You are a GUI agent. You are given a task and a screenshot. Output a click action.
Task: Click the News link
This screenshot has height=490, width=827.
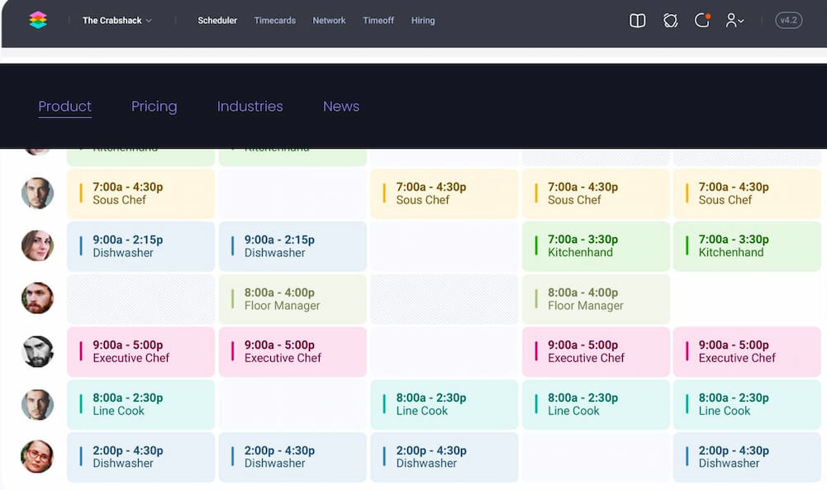(x=341, y=107)
